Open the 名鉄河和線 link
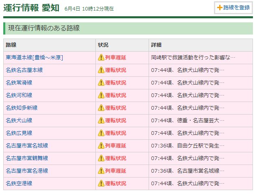This screenshot has height=195, width=257. tap(19, 95)
